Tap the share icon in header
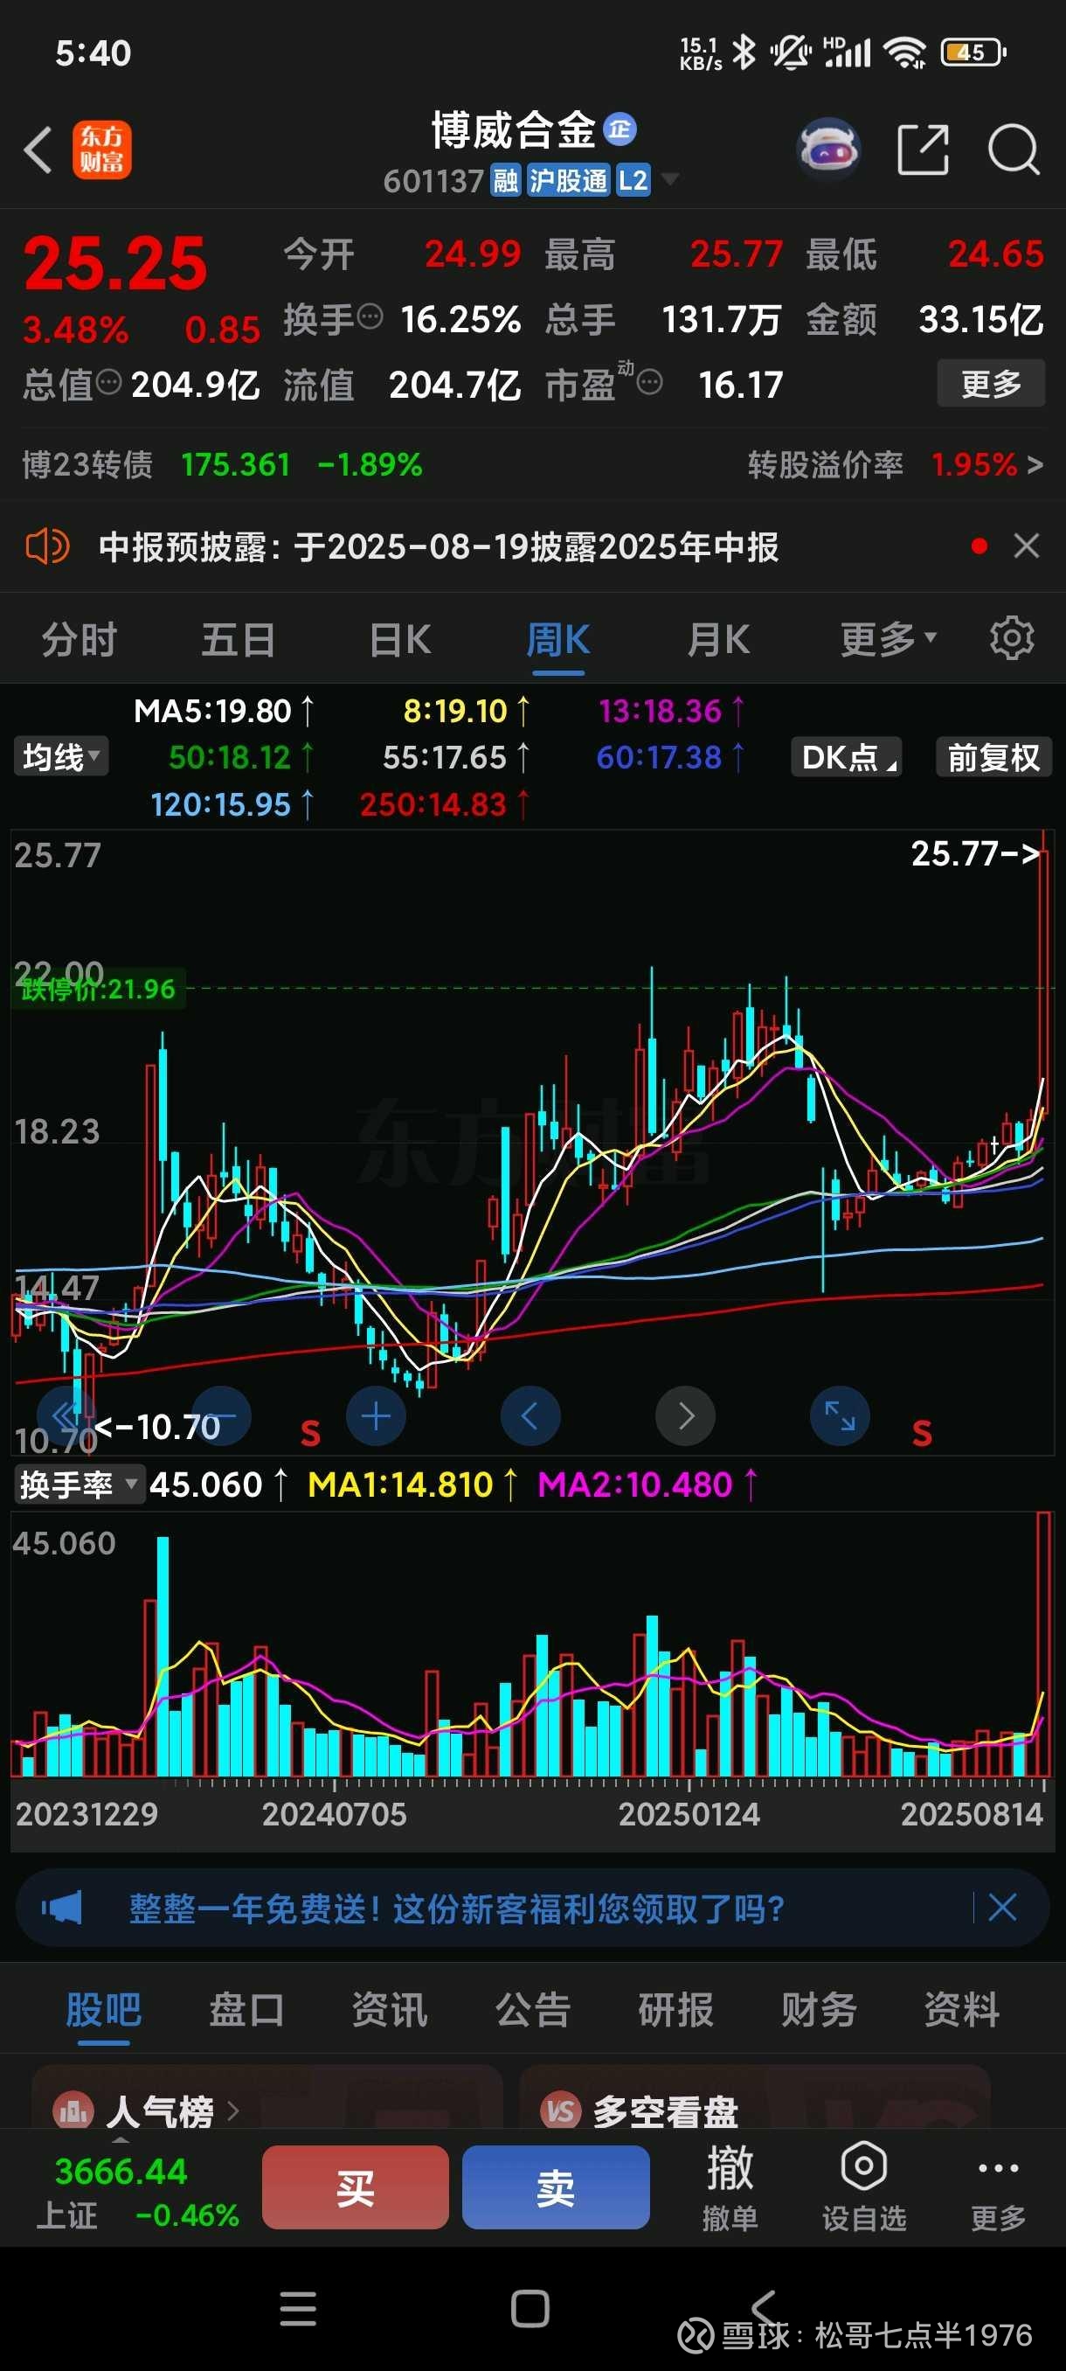Image resolution: width=1066 pixels, height=2371 pixels. pos(923,149)
